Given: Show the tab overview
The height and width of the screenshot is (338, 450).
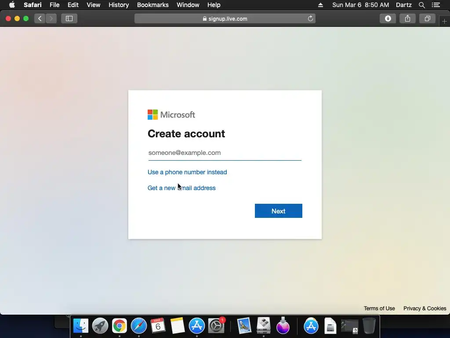Looking at the screenshot, I should (x=427, y=18).
